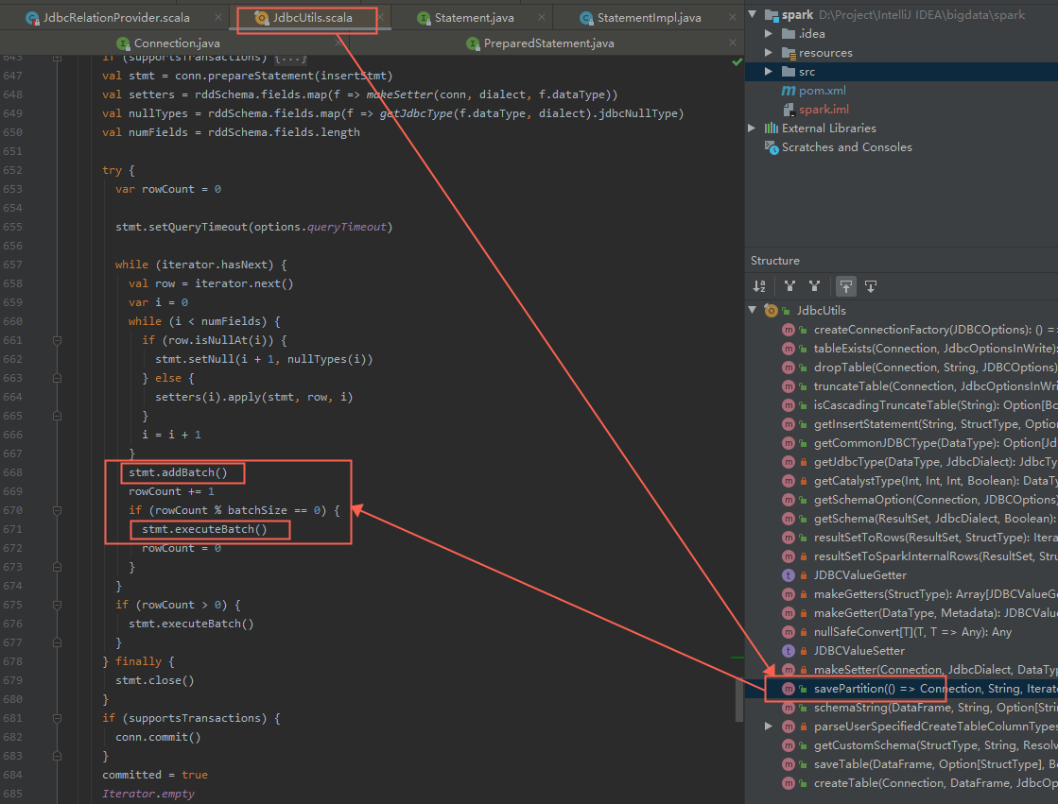
Task: Click the private lock icon of getJdbcType
Action: 804,462
